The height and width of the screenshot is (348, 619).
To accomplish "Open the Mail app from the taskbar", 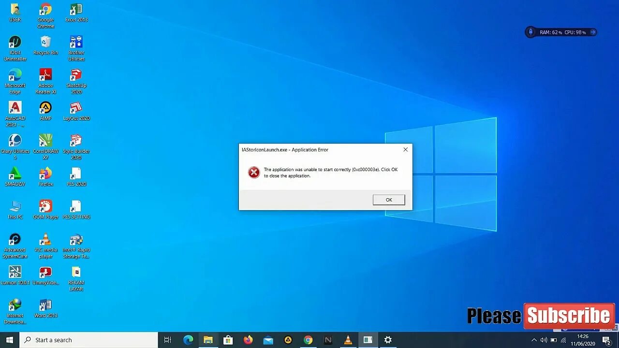I will coord(268,340).
